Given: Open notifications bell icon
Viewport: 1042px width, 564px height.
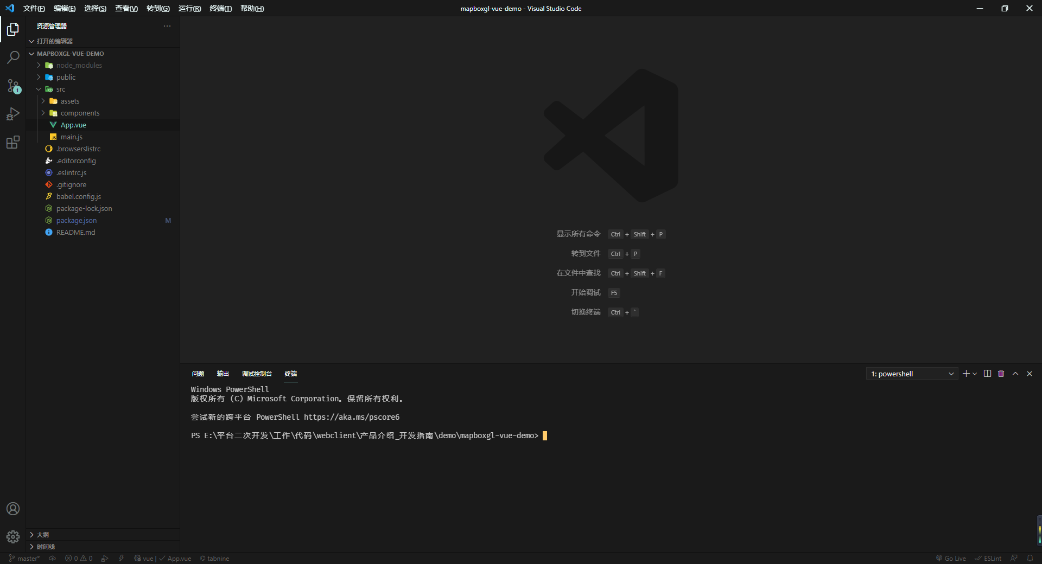Looking at the screenshot, I should (x=1030, y=559).
